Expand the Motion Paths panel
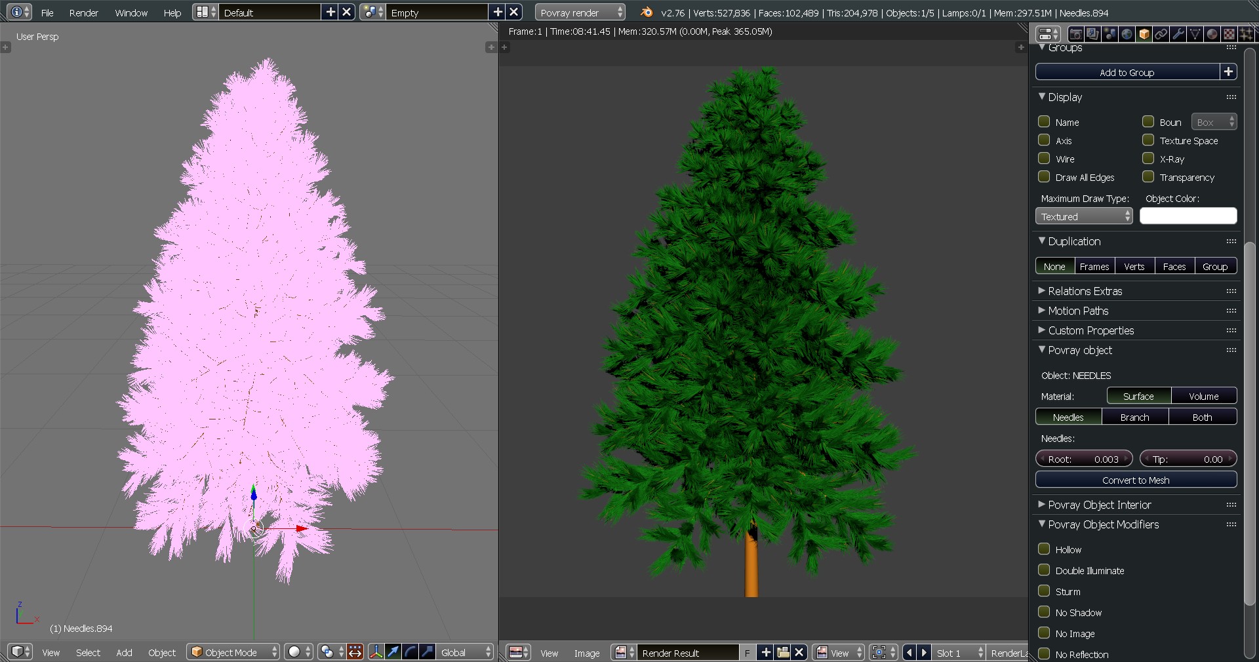 1078,311
